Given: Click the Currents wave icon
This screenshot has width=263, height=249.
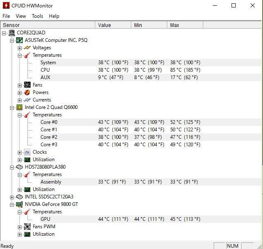Looking at the screenshot, I should (x=27, y=100).
